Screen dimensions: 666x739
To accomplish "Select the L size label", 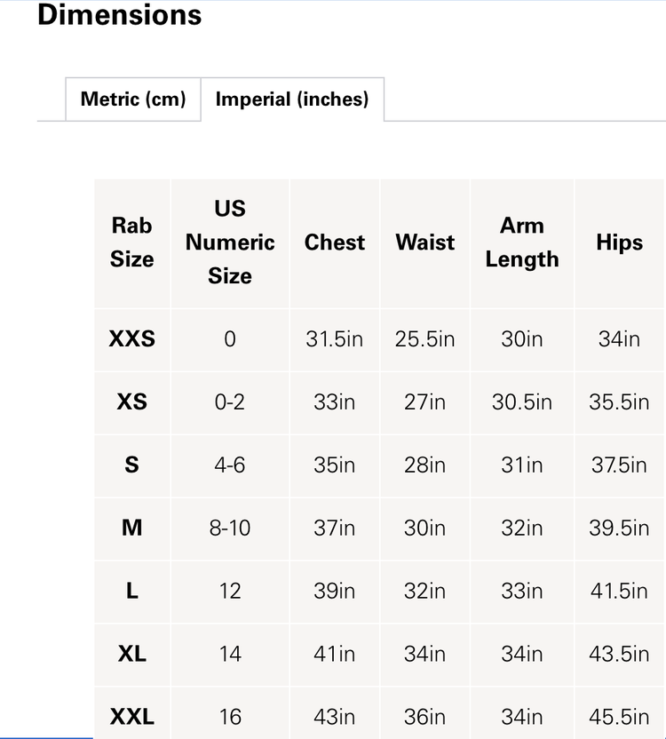I will coord(131,591).
